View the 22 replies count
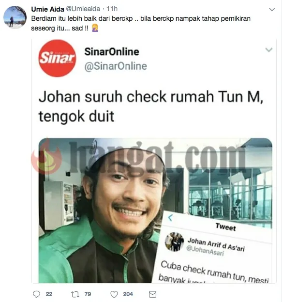 click(49, 294)
